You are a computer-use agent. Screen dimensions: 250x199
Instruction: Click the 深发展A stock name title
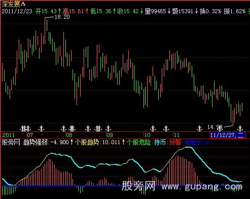[14, 4]
